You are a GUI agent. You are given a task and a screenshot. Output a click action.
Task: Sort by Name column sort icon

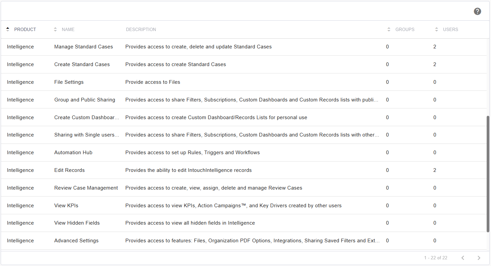coord(55,29)
